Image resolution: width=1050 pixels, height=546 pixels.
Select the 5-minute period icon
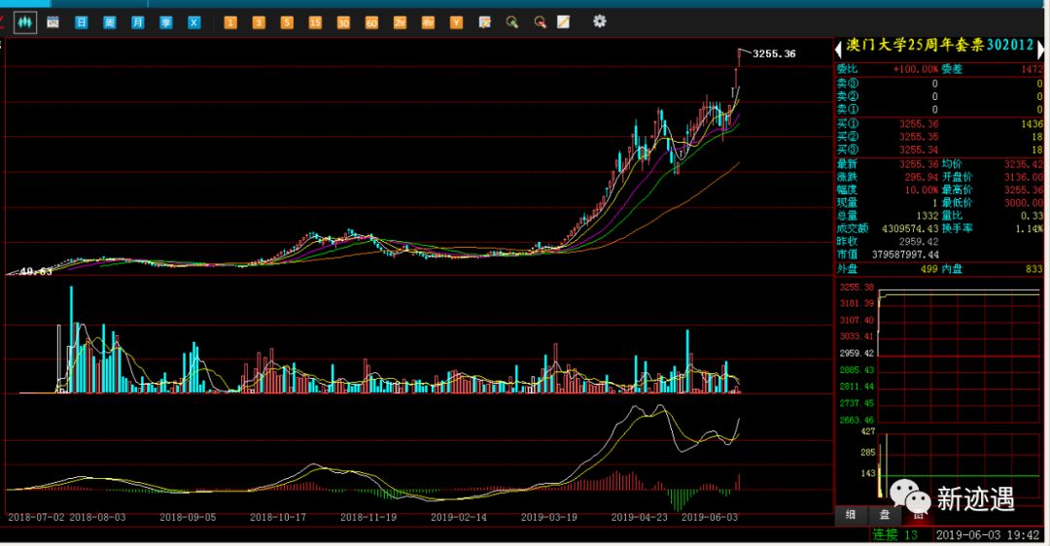click(287, 22)
